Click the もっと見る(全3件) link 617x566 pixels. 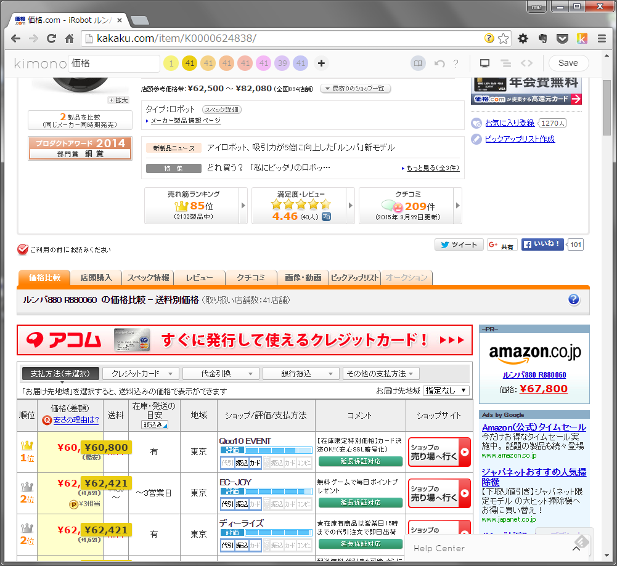433,168
